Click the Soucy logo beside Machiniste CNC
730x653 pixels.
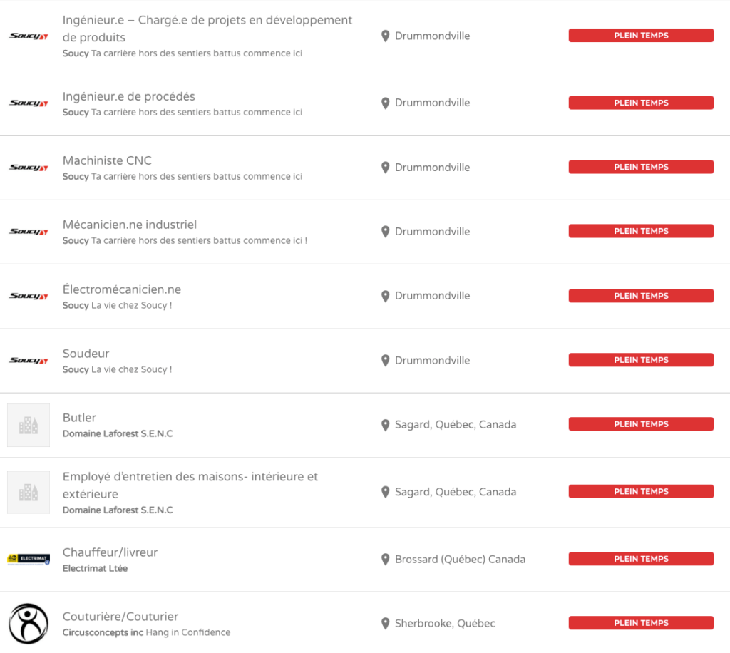click(x=29, y=168)
